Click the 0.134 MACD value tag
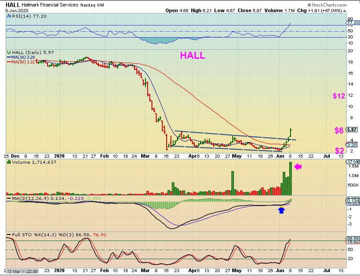360x276 pixels. point(353,201)
